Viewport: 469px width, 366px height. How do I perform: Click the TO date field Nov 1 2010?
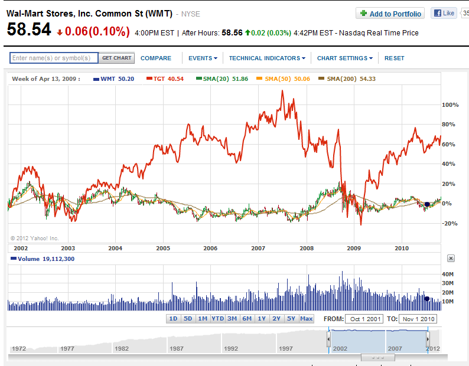[418, 319]
